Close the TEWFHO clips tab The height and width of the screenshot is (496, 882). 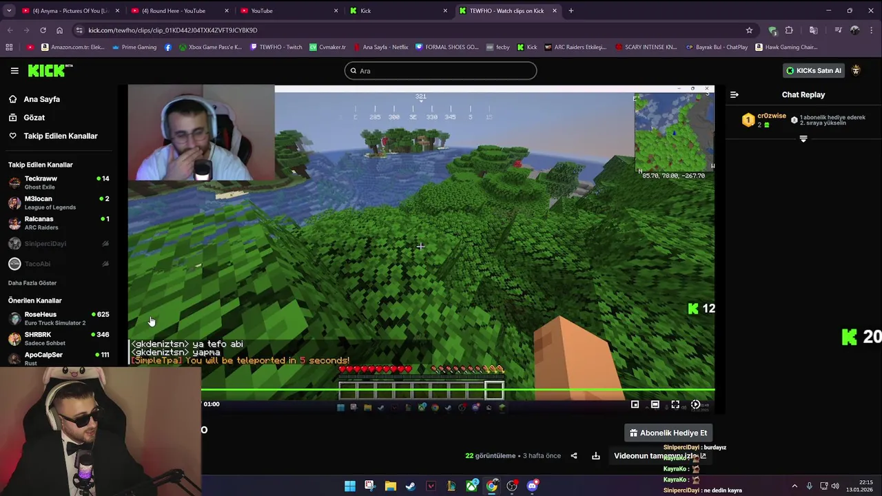554,10
